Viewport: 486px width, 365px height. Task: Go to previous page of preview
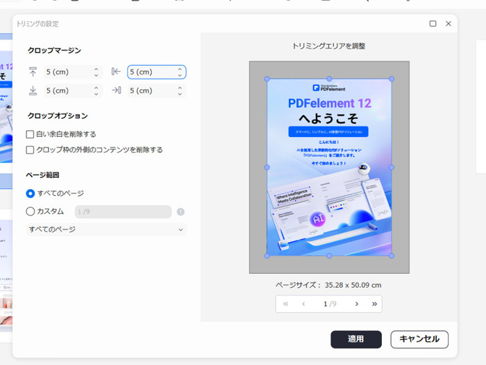click(303, 304)
